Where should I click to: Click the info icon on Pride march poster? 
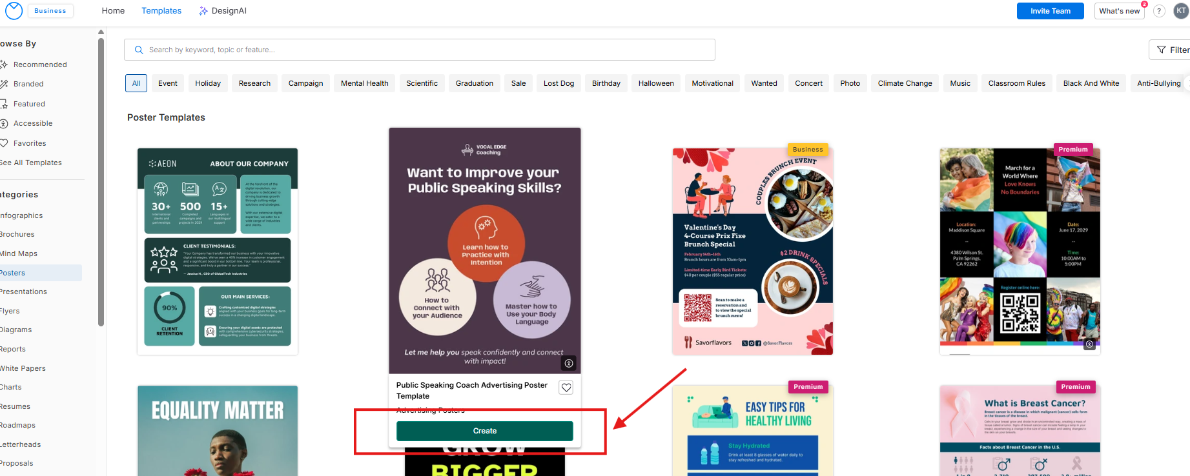[x=1089, y=344]
